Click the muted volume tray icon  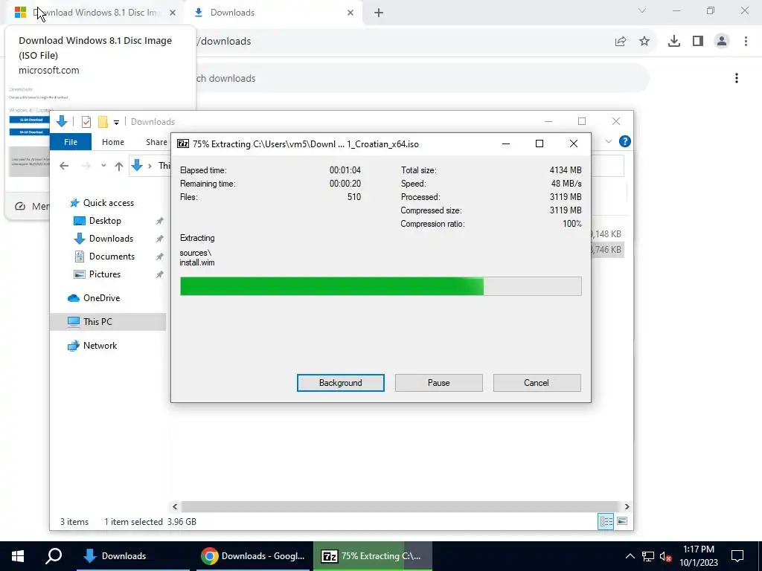[666, 556]
